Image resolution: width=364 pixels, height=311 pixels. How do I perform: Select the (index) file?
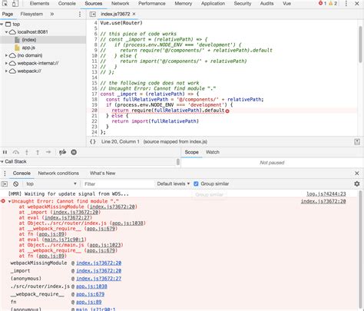29,40
